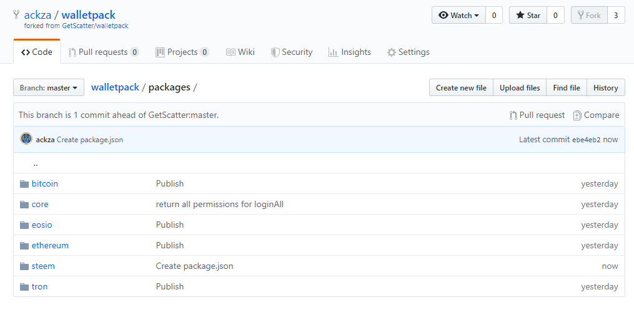
Task: Click the eosio folder icon
Action: click(24, 225)
